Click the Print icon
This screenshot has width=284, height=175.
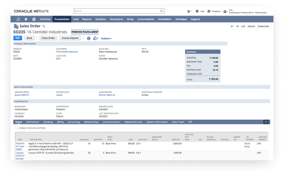[88, 38]
